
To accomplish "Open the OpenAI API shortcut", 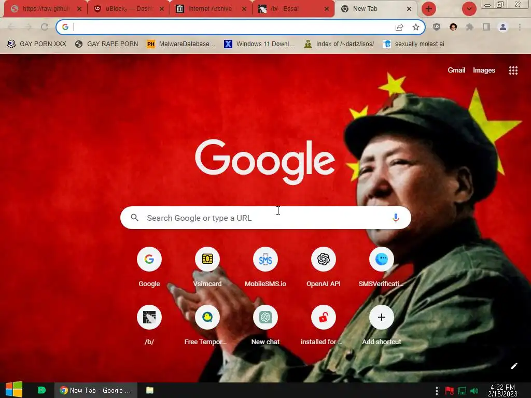I will pos(324,259).
